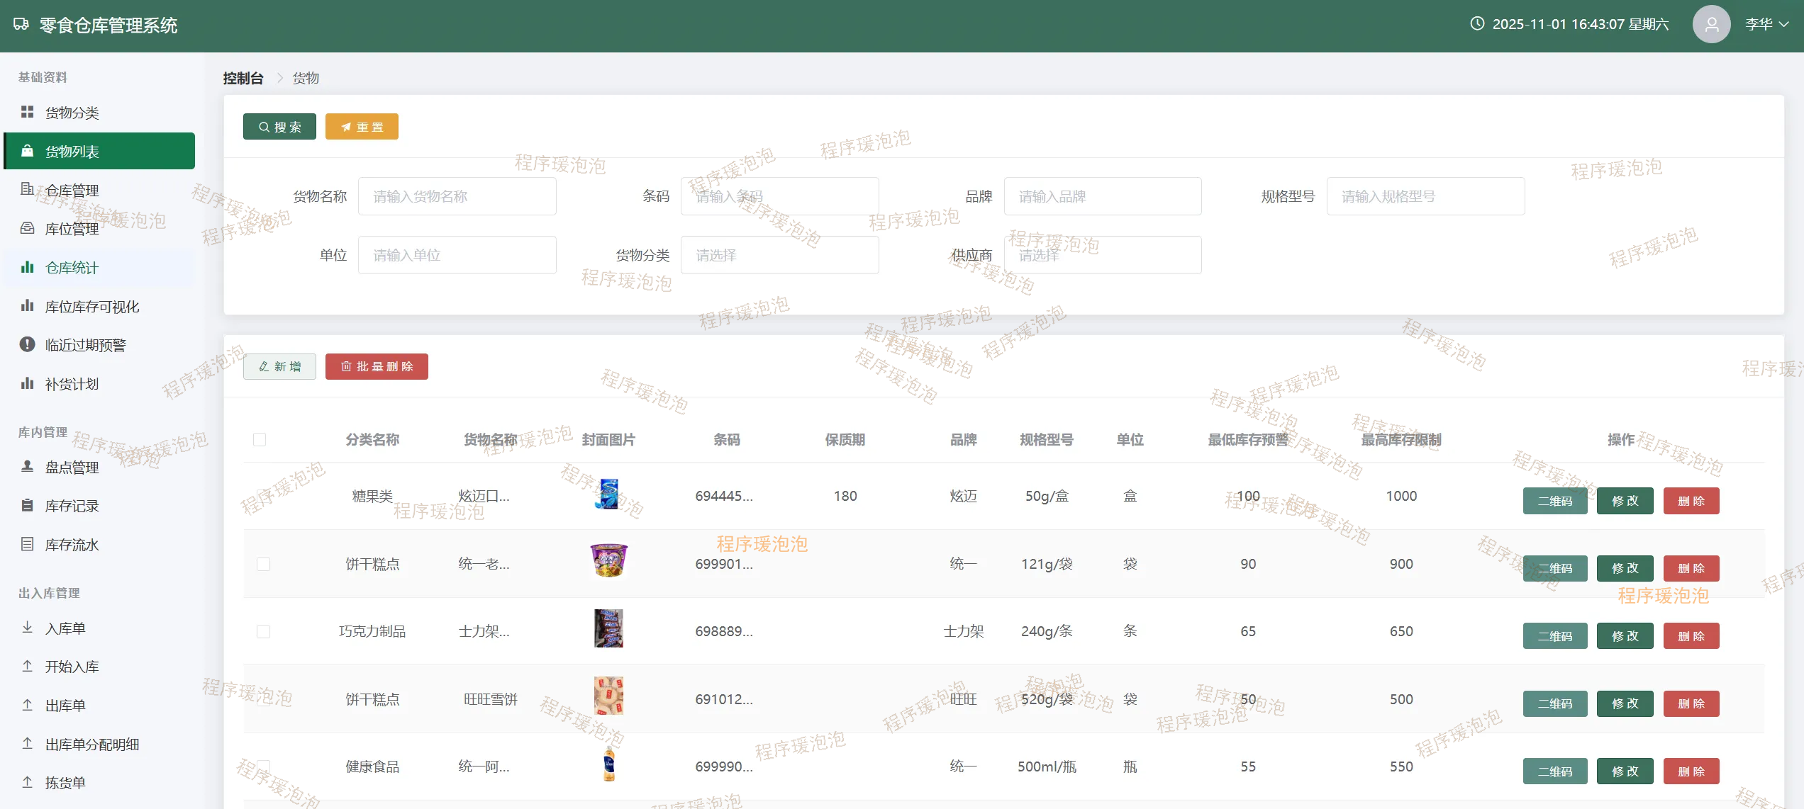The width and height of the screenshot is (1804, 809).
Task: Toggle the select-all checkbox in table header
Action: click(x=260, y=440)
